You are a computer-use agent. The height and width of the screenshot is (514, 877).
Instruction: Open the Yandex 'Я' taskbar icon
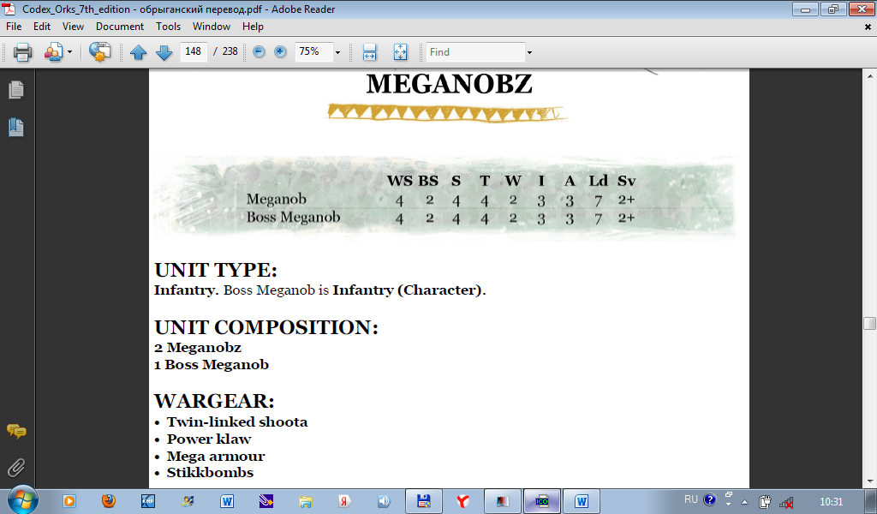[x=344, y=501]
